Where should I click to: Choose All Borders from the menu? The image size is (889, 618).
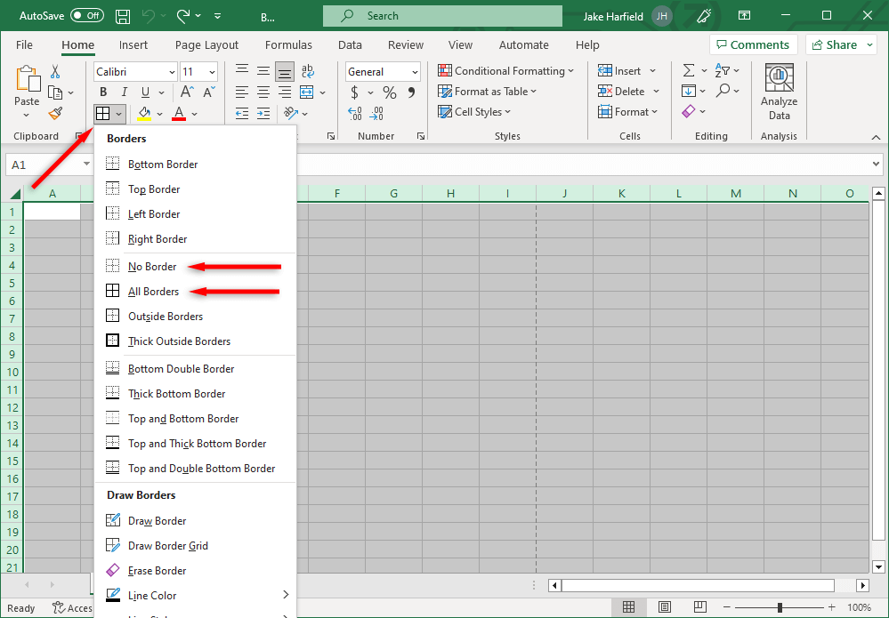click(x=152, y=290)
